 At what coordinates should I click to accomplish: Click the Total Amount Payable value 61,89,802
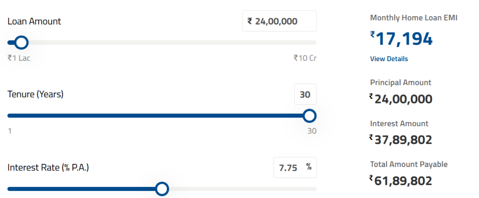403,181
